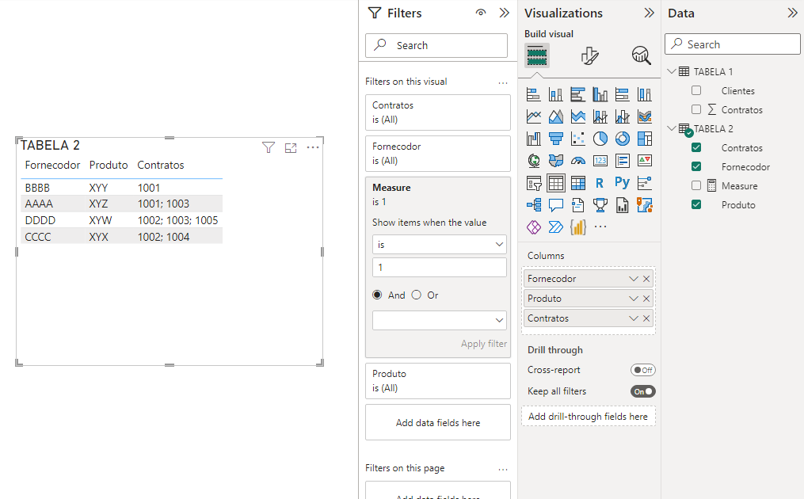Select the Line chart visual

[534, 117]
